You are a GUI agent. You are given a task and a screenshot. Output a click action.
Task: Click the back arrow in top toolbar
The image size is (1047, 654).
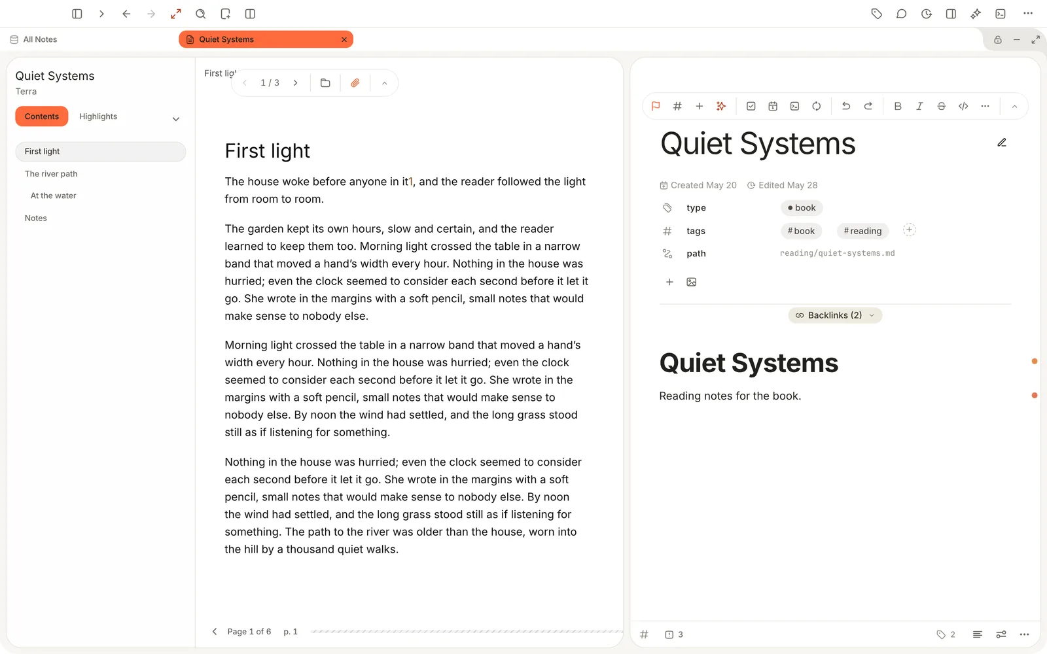click(126, 14)
